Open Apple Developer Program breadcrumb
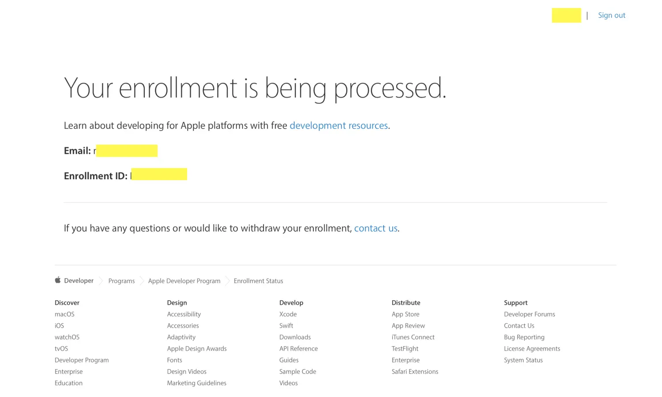The image size is (662, 397). (x=184, y=281)
